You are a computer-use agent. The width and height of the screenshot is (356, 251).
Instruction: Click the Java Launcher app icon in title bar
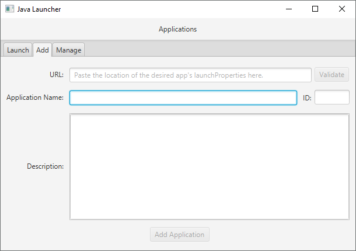click(x=9, y=9)
